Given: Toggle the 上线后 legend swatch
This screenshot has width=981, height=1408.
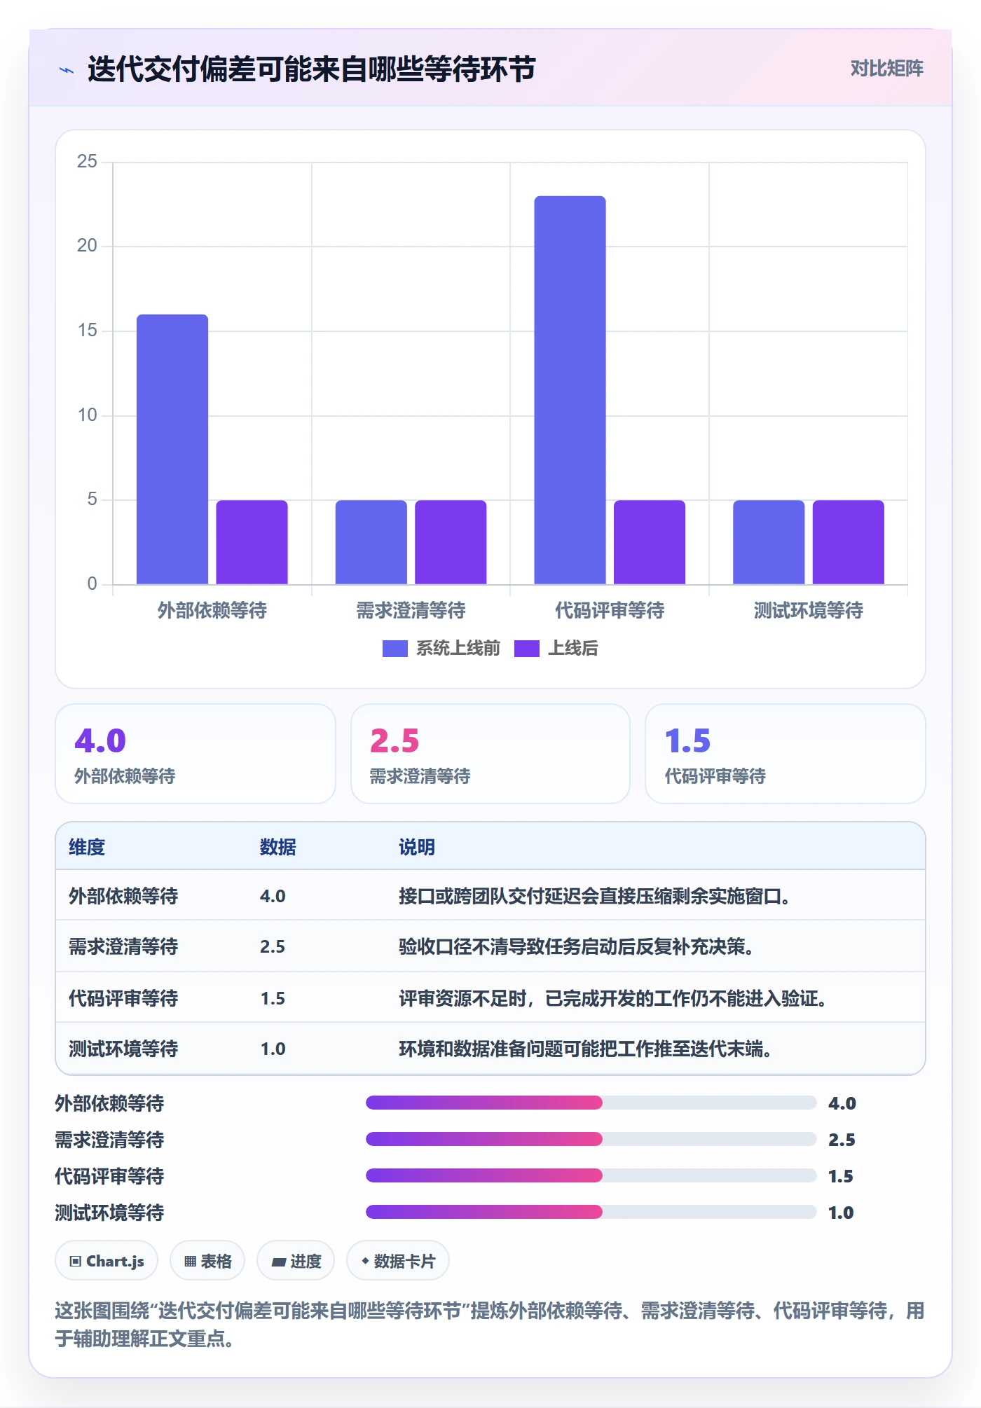Looking at the screenshot, I should [526, 649].
